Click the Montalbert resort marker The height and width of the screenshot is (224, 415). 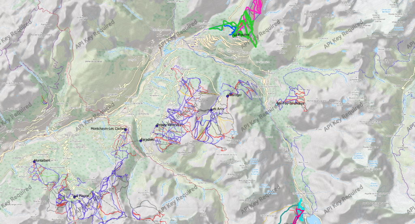click(35, 161)
